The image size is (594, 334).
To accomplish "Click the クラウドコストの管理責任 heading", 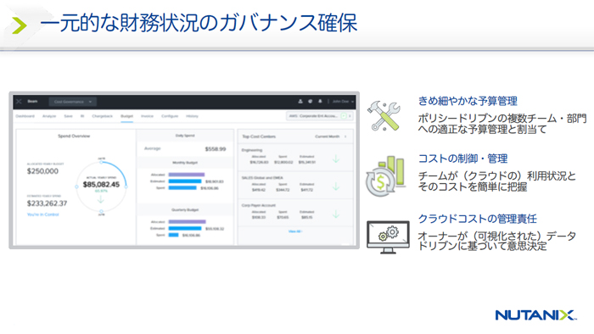I will 477,219.
